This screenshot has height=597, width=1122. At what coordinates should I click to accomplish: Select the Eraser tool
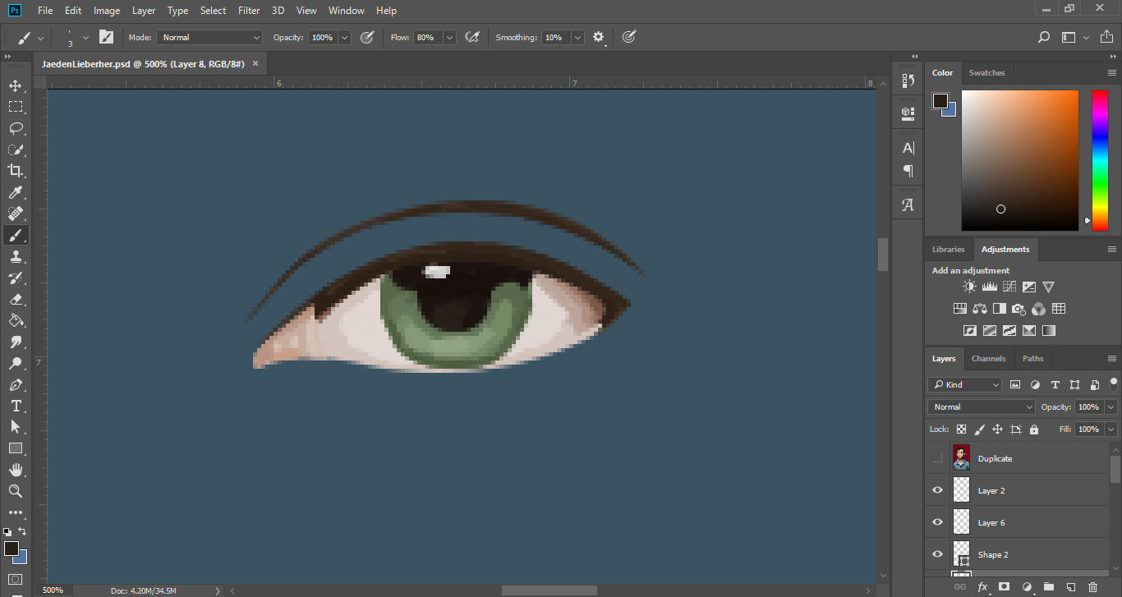[16, 299]
